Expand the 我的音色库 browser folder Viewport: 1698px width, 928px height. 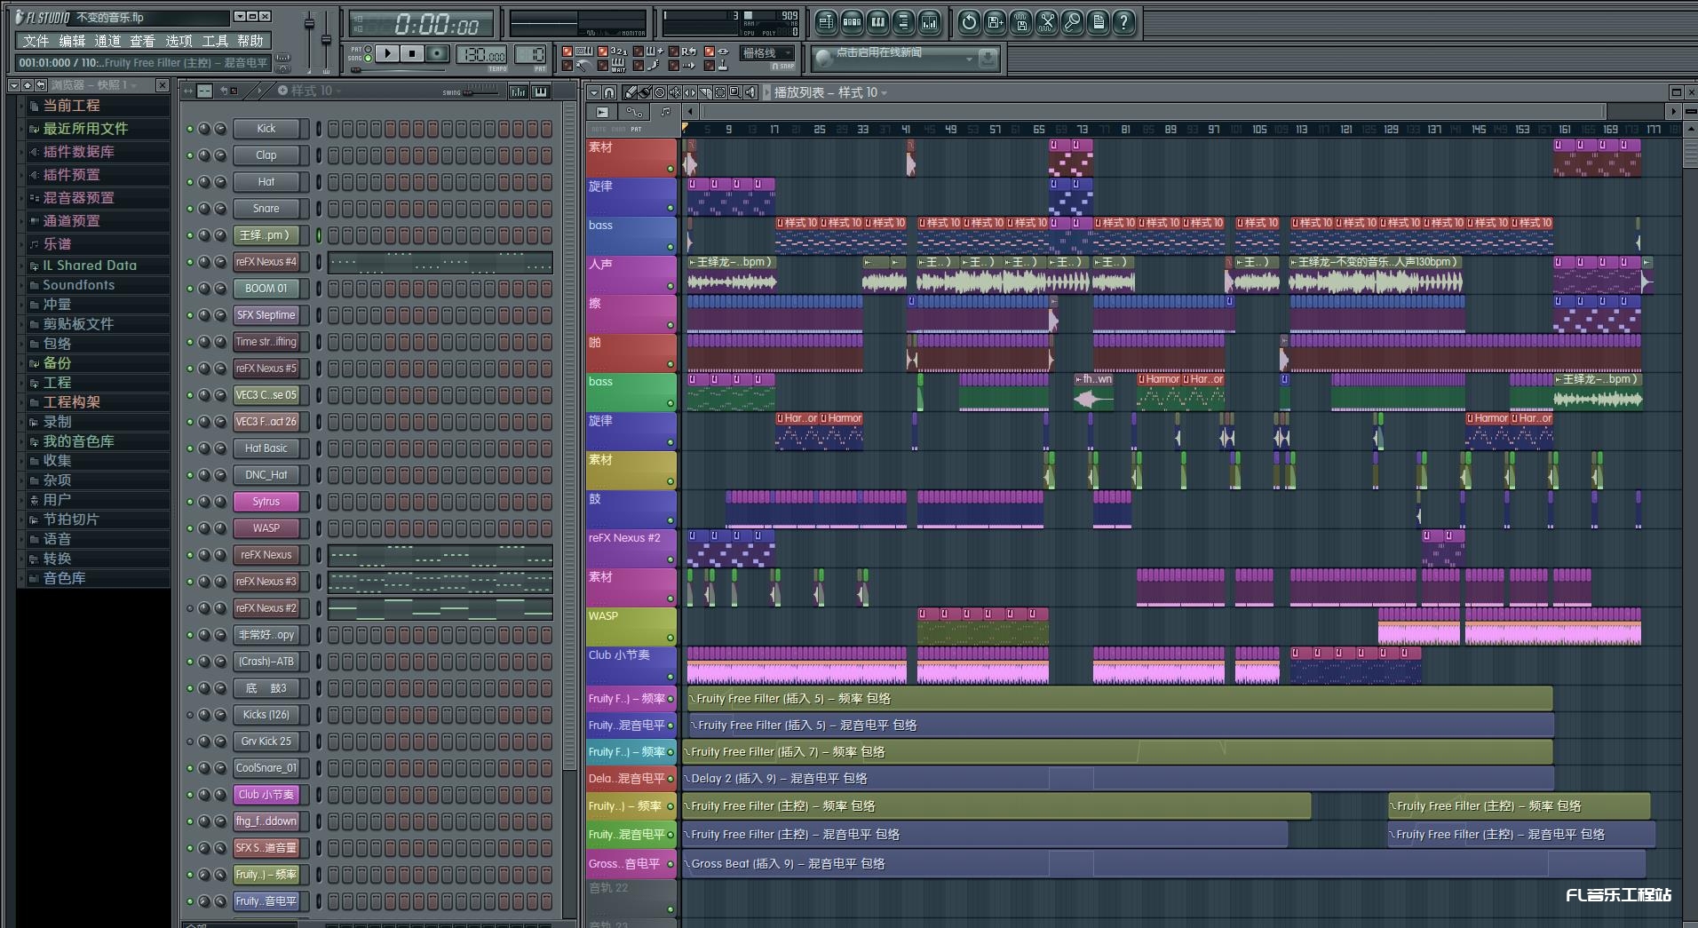click(x=78, y=441)
